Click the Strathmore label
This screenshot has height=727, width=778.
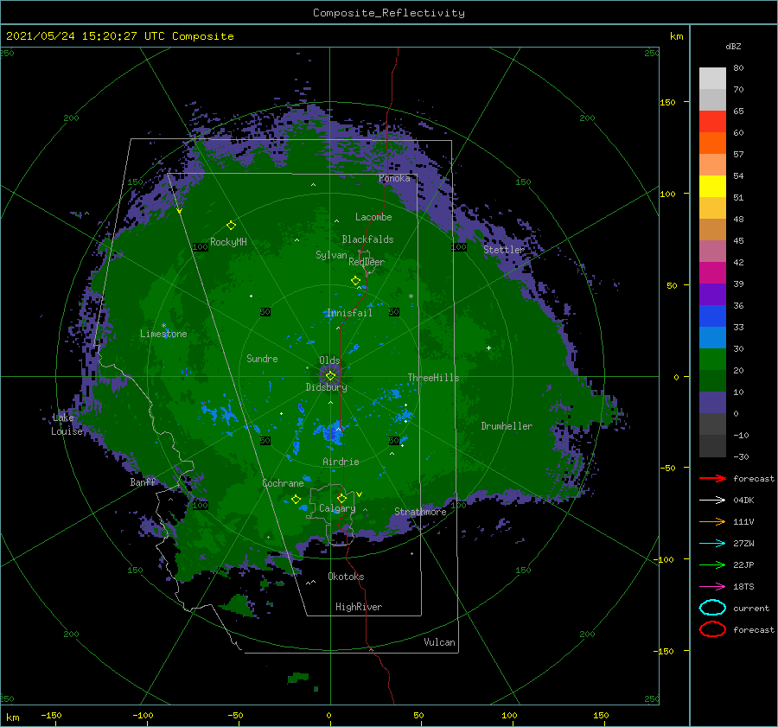[420, 512]
